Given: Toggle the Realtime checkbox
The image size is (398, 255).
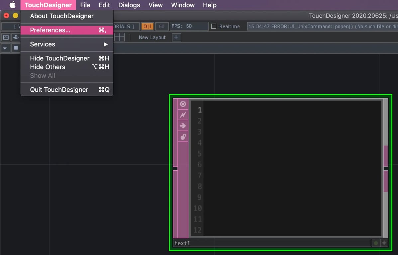Looking at the screenshot, I should pos(214,26).
